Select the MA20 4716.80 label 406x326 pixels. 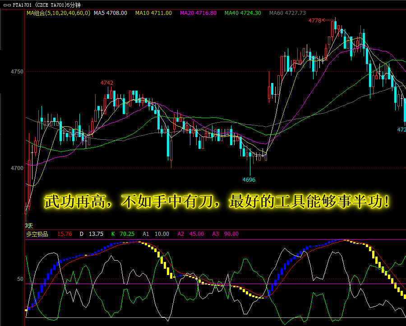pos(198,13)
